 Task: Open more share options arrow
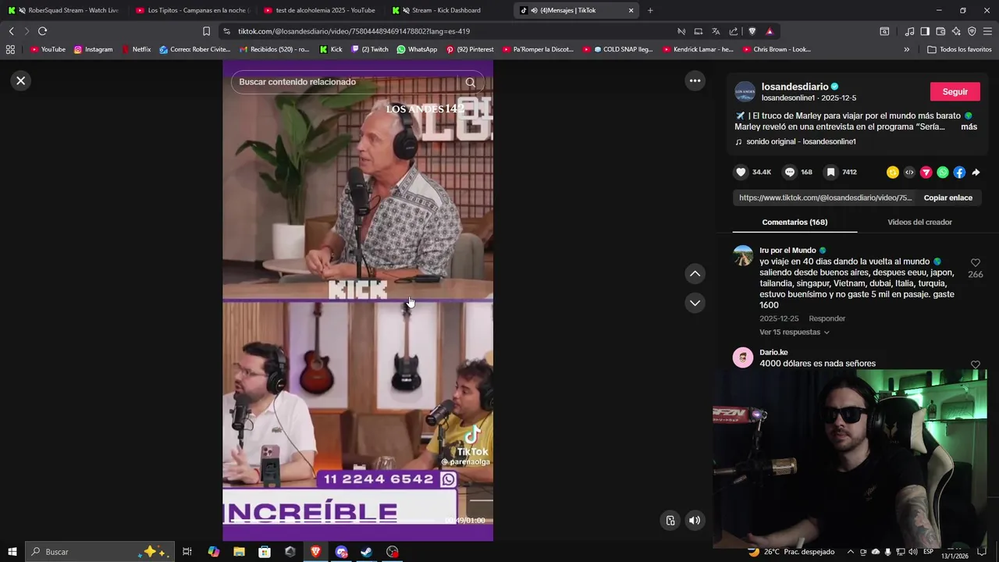[x=976, y=173]
